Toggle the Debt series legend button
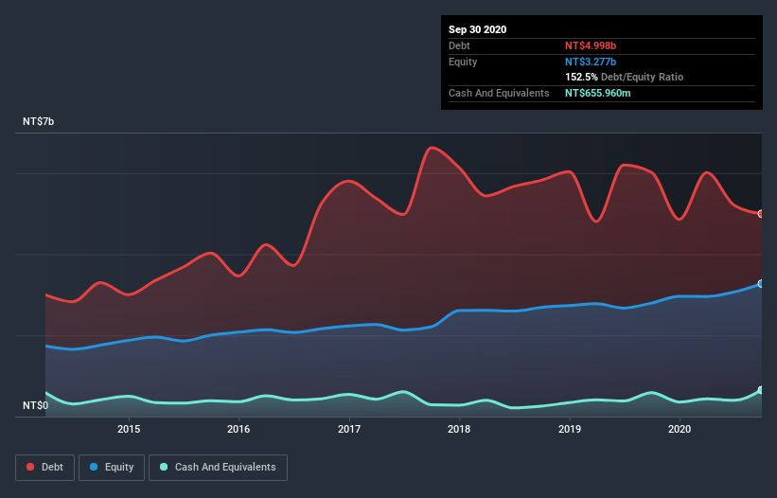 [x=44, y=468]
